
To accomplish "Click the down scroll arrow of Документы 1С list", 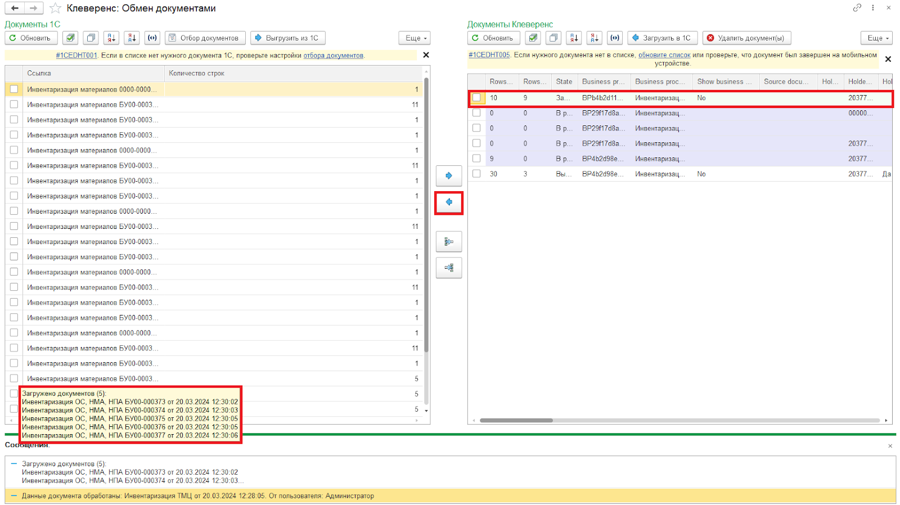I will coord(426,411).
